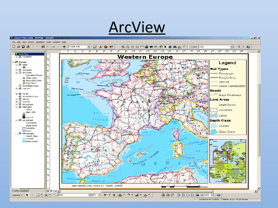Open the Selection menu

[x=40, y=42]
